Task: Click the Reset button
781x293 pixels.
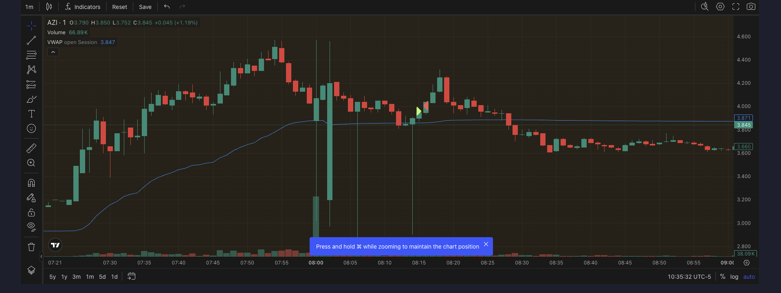Action: 119,7
